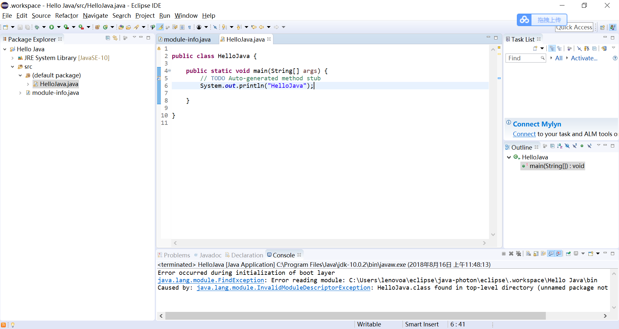This screenshot has width=619, height=329.
Task: Open the Navigate menu
Action: coord(95,15)
